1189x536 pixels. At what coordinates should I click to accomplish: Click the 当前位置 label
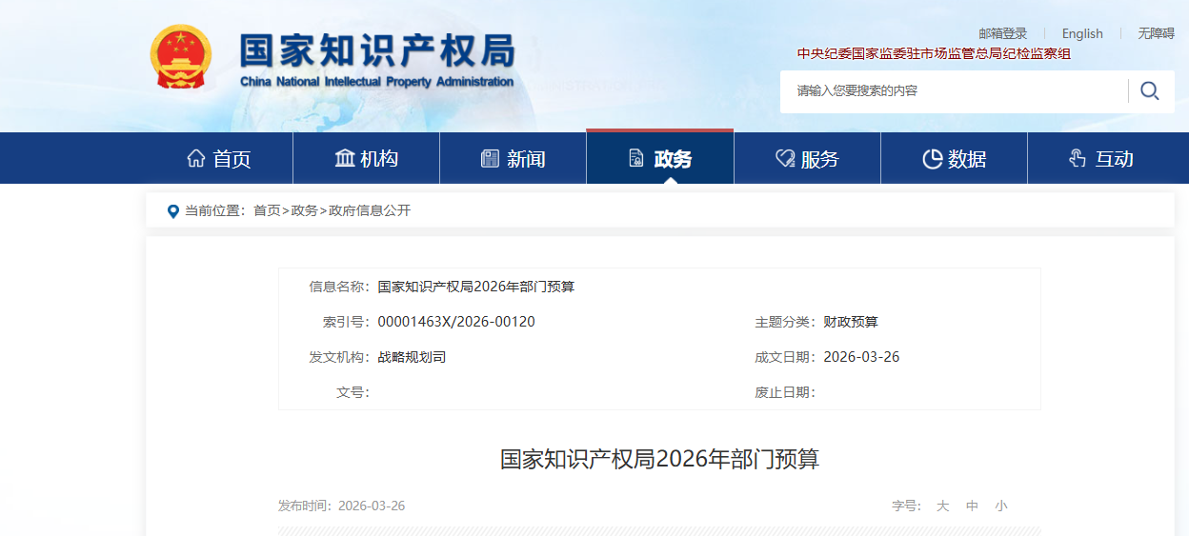pyautogui.click(x=214, y=210)
